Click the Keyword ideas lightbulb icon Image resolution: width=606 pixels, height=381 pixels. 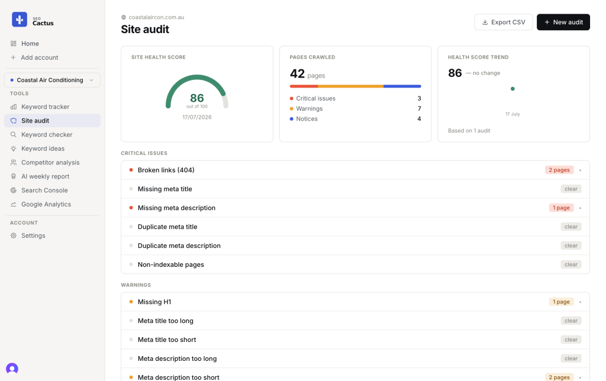14,148
